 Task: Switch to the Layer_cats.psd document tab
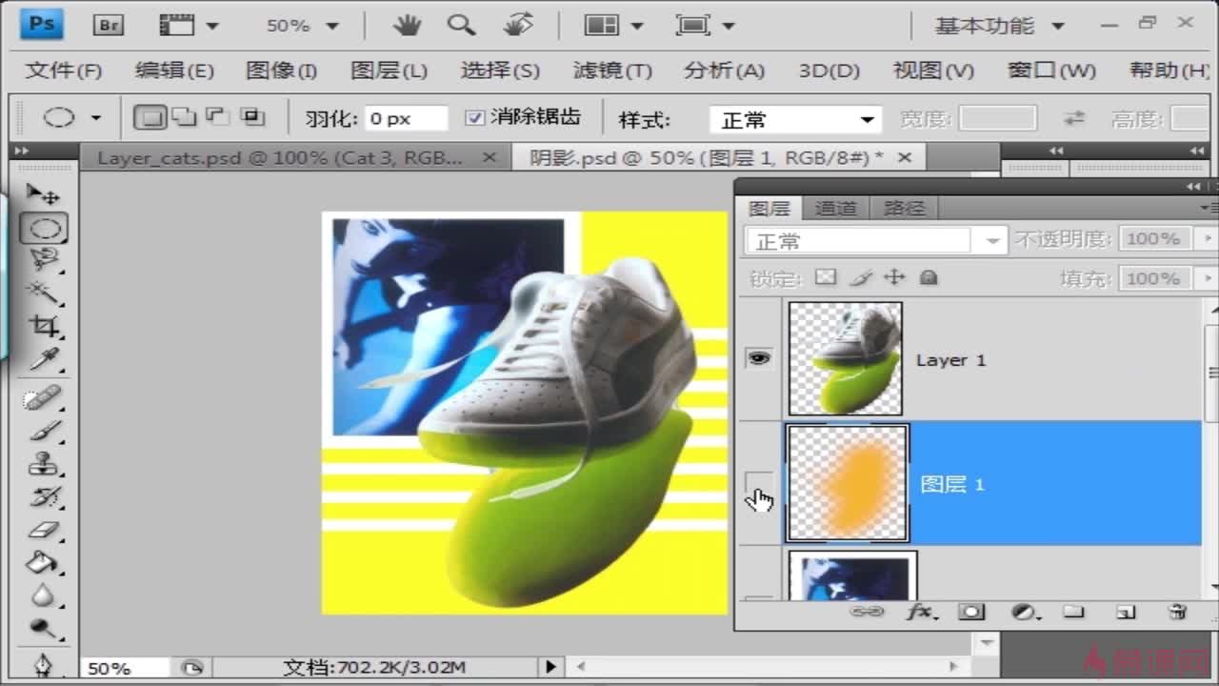click(x=279, y=158)
